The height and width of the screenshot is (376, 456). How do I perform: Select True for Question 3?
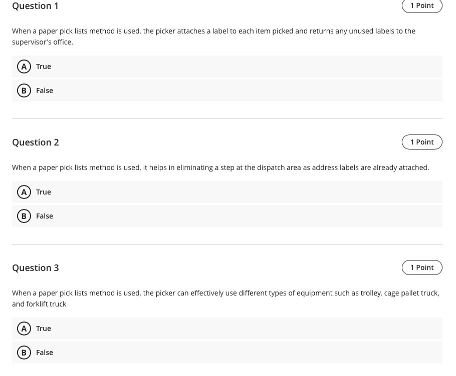coord(44,328)
